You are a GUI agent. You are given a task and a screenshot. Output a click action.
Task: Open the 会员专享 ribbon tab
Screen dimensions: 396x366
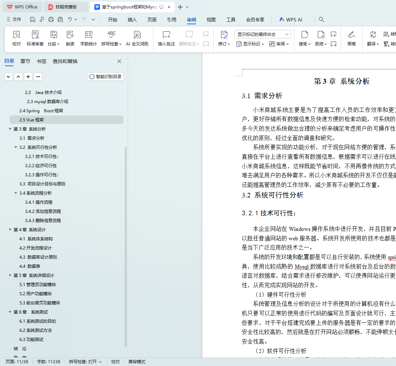click(x=255, y=20)
